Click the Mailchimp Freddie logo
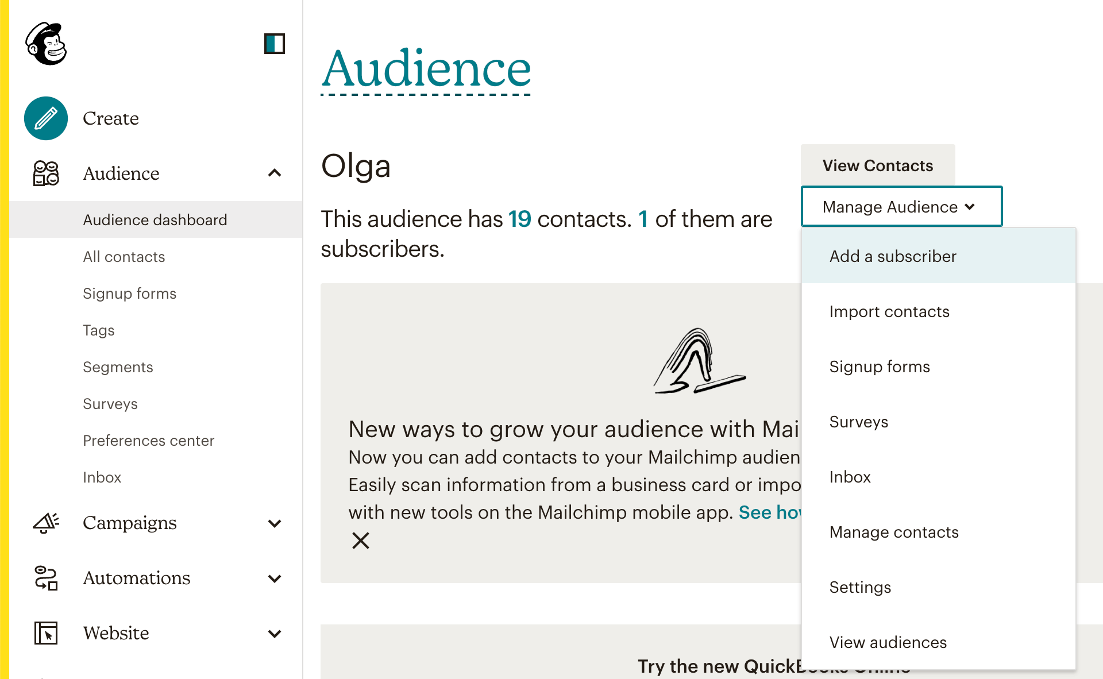 pyautogui.click(x=46, y=44)
